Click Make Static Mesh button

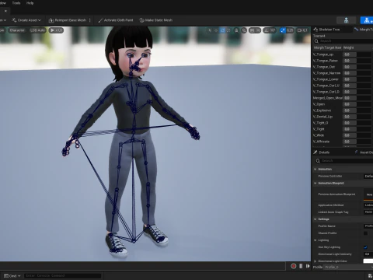coord(156,20)
